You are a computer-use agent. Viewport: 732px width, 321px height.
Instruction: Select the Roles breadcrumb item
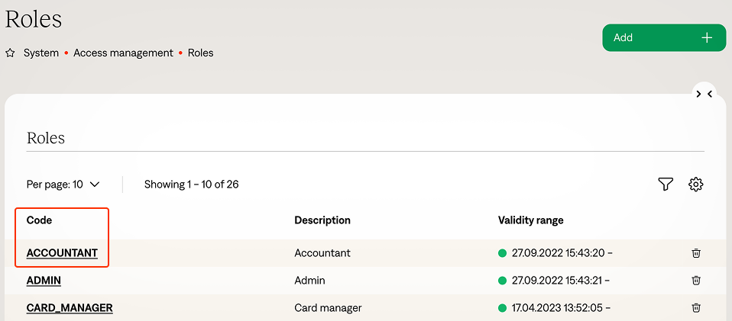pyautogui.click(x=201, y=53)
